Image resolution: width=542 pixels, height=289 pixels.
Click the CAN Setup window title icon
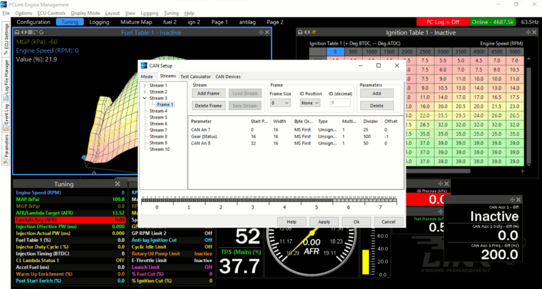pos(143,65)
